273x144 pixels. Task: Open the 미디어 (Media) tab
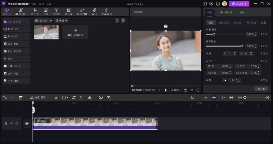coord(7,12)
